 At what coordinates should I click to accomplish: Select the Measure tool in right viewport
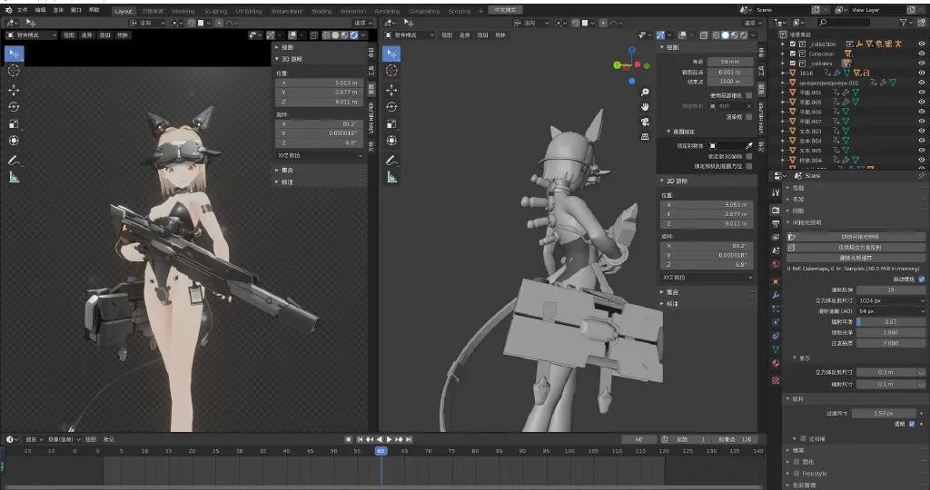coord(391,177)
